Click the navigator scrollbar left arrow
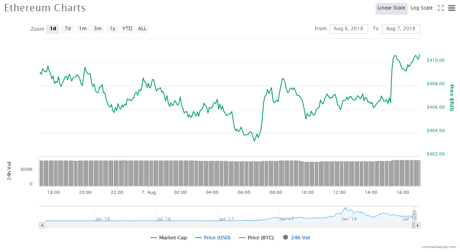The image size is (460, 252). [x=42, y=225]
